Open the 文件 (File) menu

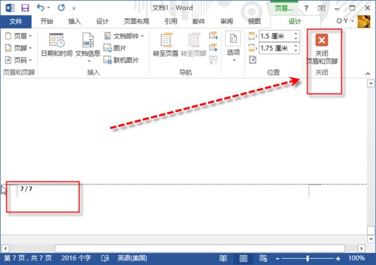[x=16, y=21]
